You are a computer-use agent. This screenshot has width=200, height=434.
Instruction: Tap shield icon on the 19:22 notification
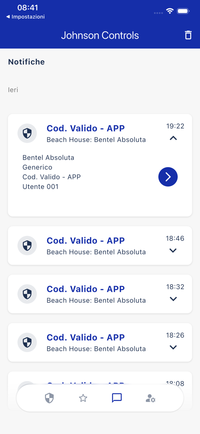[x=27, y=133]
